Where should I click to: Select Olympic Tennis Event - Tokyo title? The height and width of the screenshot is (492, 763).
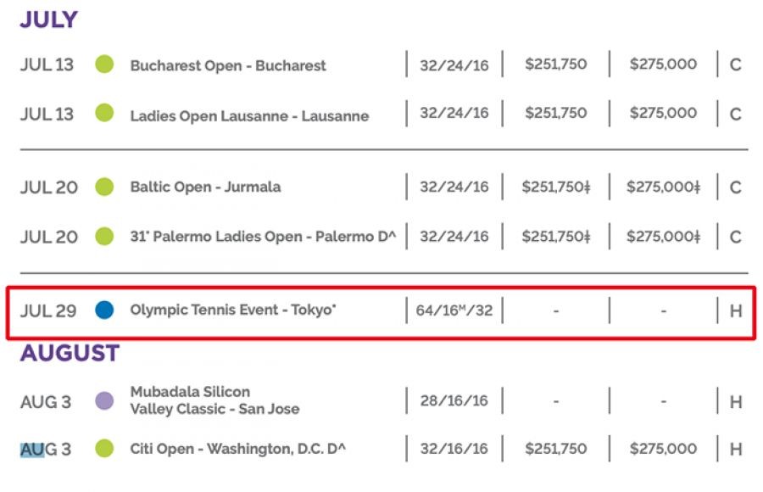[233, 310]
